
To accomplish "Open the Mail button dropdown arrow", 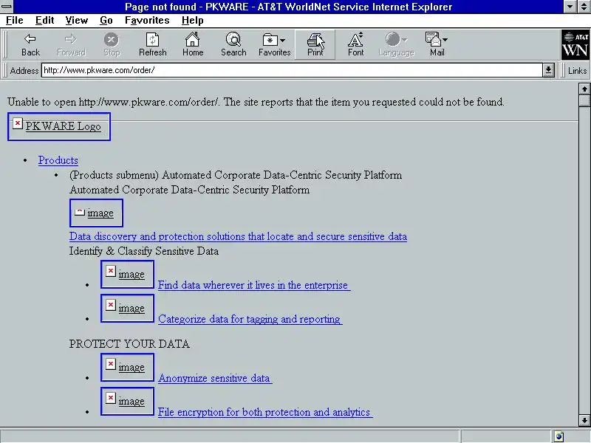I will (x=445, y=40).
